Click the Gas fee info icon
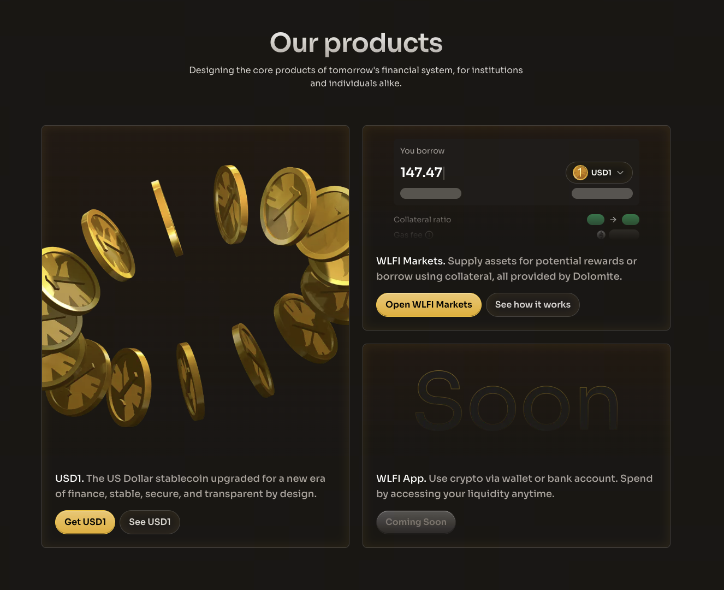Screen dimensions: 724x590 pyautogui.click(x=429, y=235)
